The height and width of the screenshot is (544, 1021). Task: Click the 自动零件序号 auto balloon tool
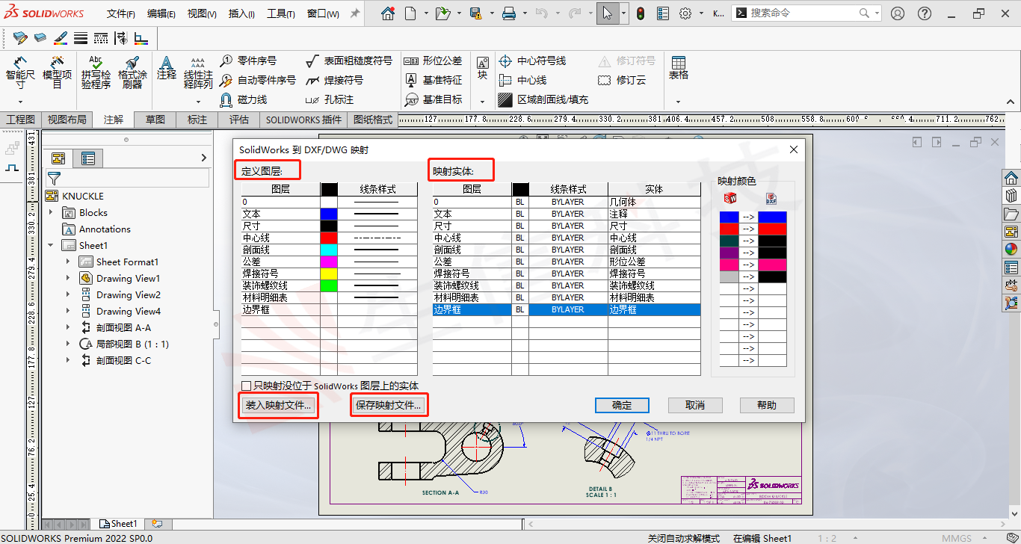point(257,80)
